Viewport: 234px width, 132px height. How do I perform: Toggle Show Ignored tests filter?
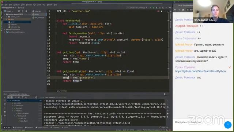(x=11, y=98)
